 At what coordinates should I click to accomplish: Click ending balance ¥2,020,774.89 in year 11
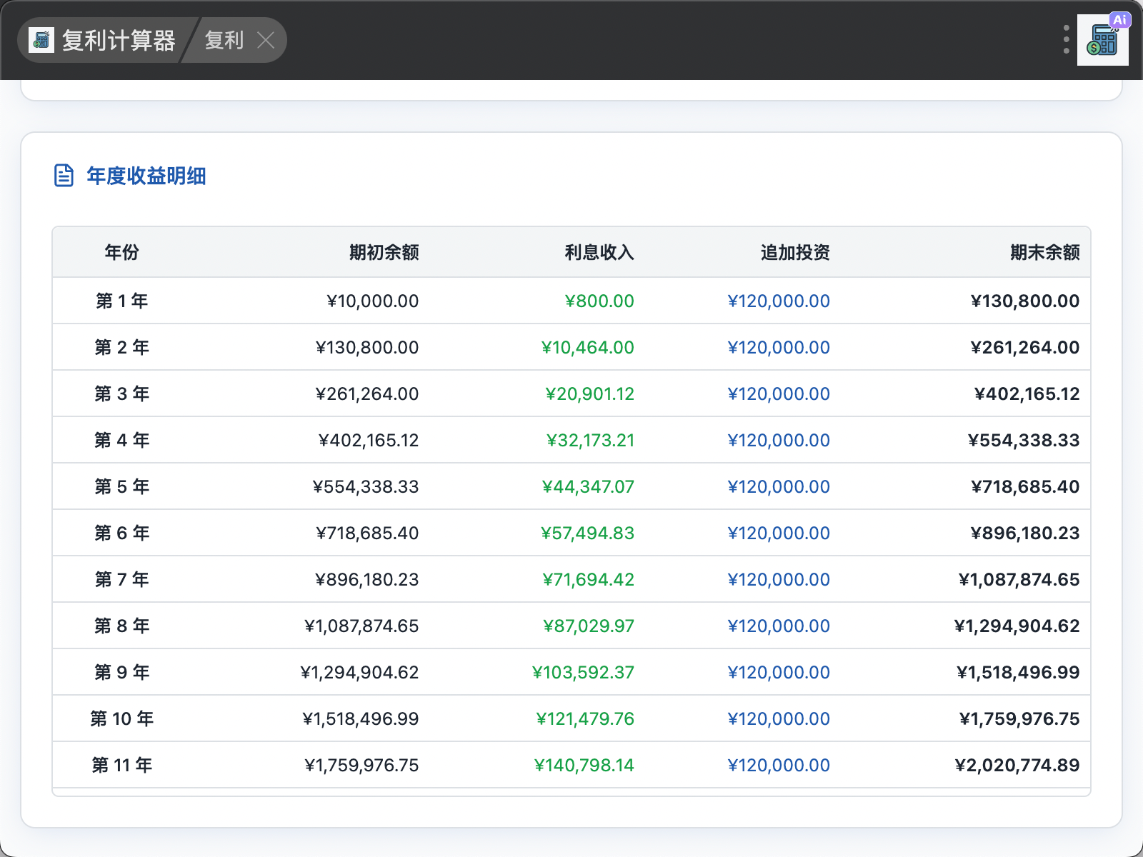click(1017, 765)
